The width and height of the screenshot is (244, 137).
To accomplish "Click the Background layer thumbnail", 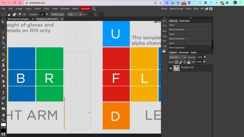I will coord(177,68).
